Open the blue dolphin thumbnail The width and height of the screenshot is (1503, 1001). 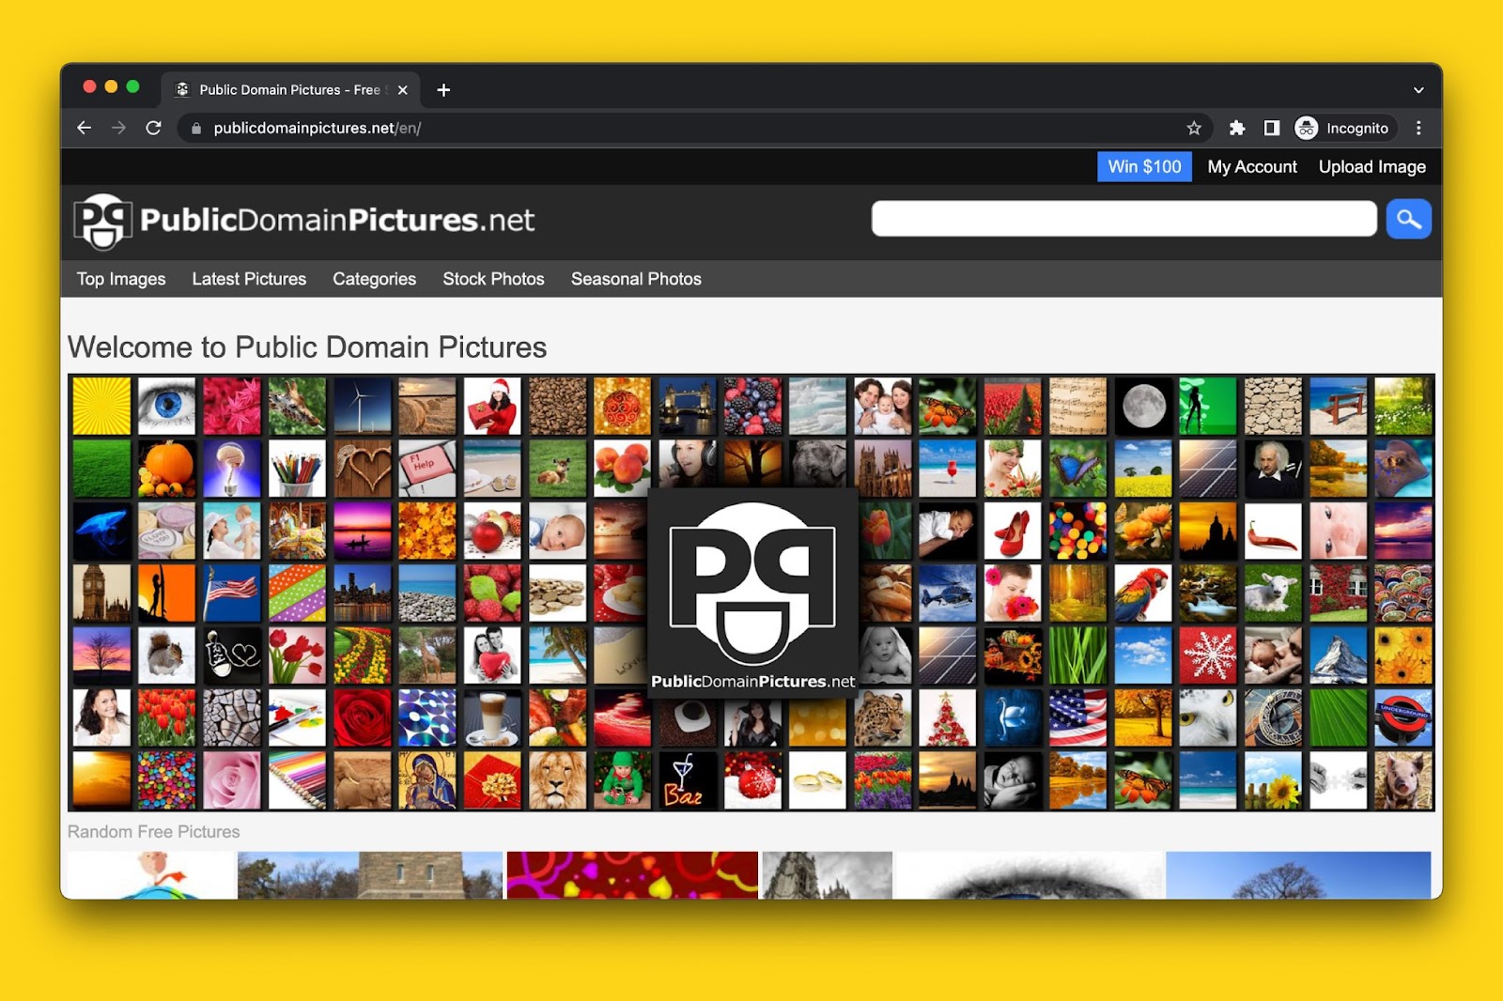pyautogui.click(x=102, y=531)
